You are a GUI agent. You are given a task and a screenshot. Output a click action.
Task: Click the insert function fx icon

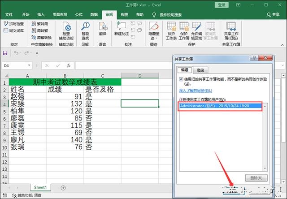tap(69, 65)
